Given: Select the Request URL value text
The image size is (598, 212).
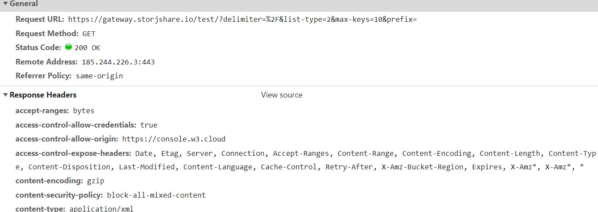Looking at the screenshot, I should pos(243,20).
